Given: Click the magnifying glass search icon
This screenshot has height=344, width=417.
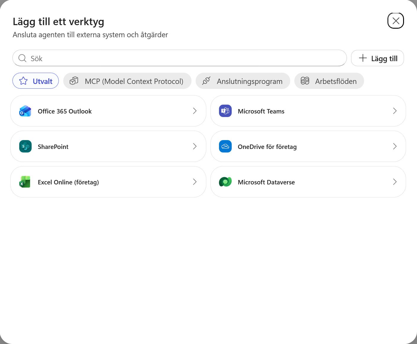Looking at the screenshot, I should click(x=22, y=58).
